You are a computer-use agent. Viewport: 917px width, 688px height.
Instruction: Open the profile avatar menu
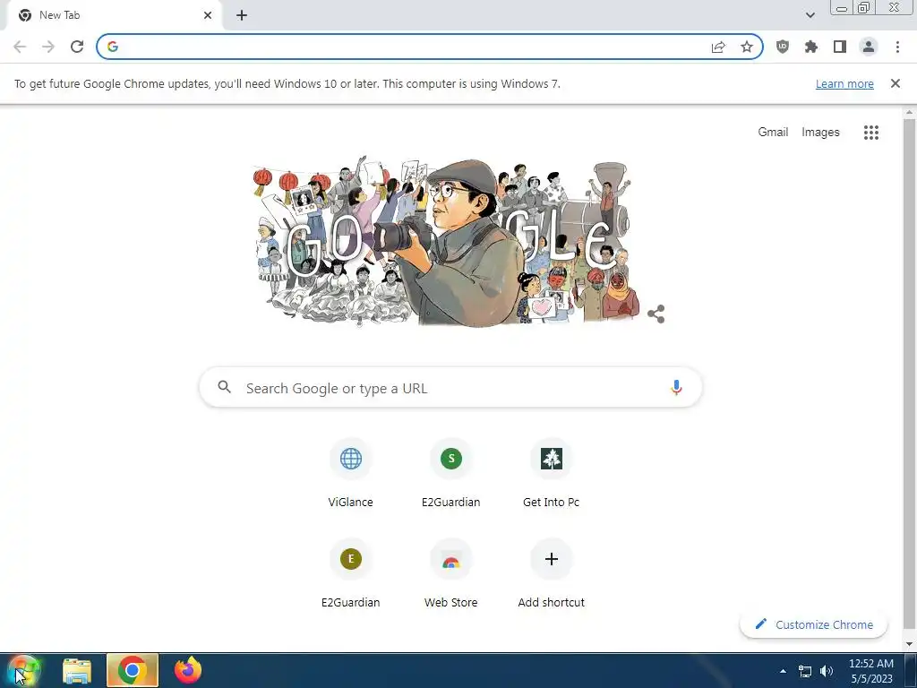(x=869, y=47)
